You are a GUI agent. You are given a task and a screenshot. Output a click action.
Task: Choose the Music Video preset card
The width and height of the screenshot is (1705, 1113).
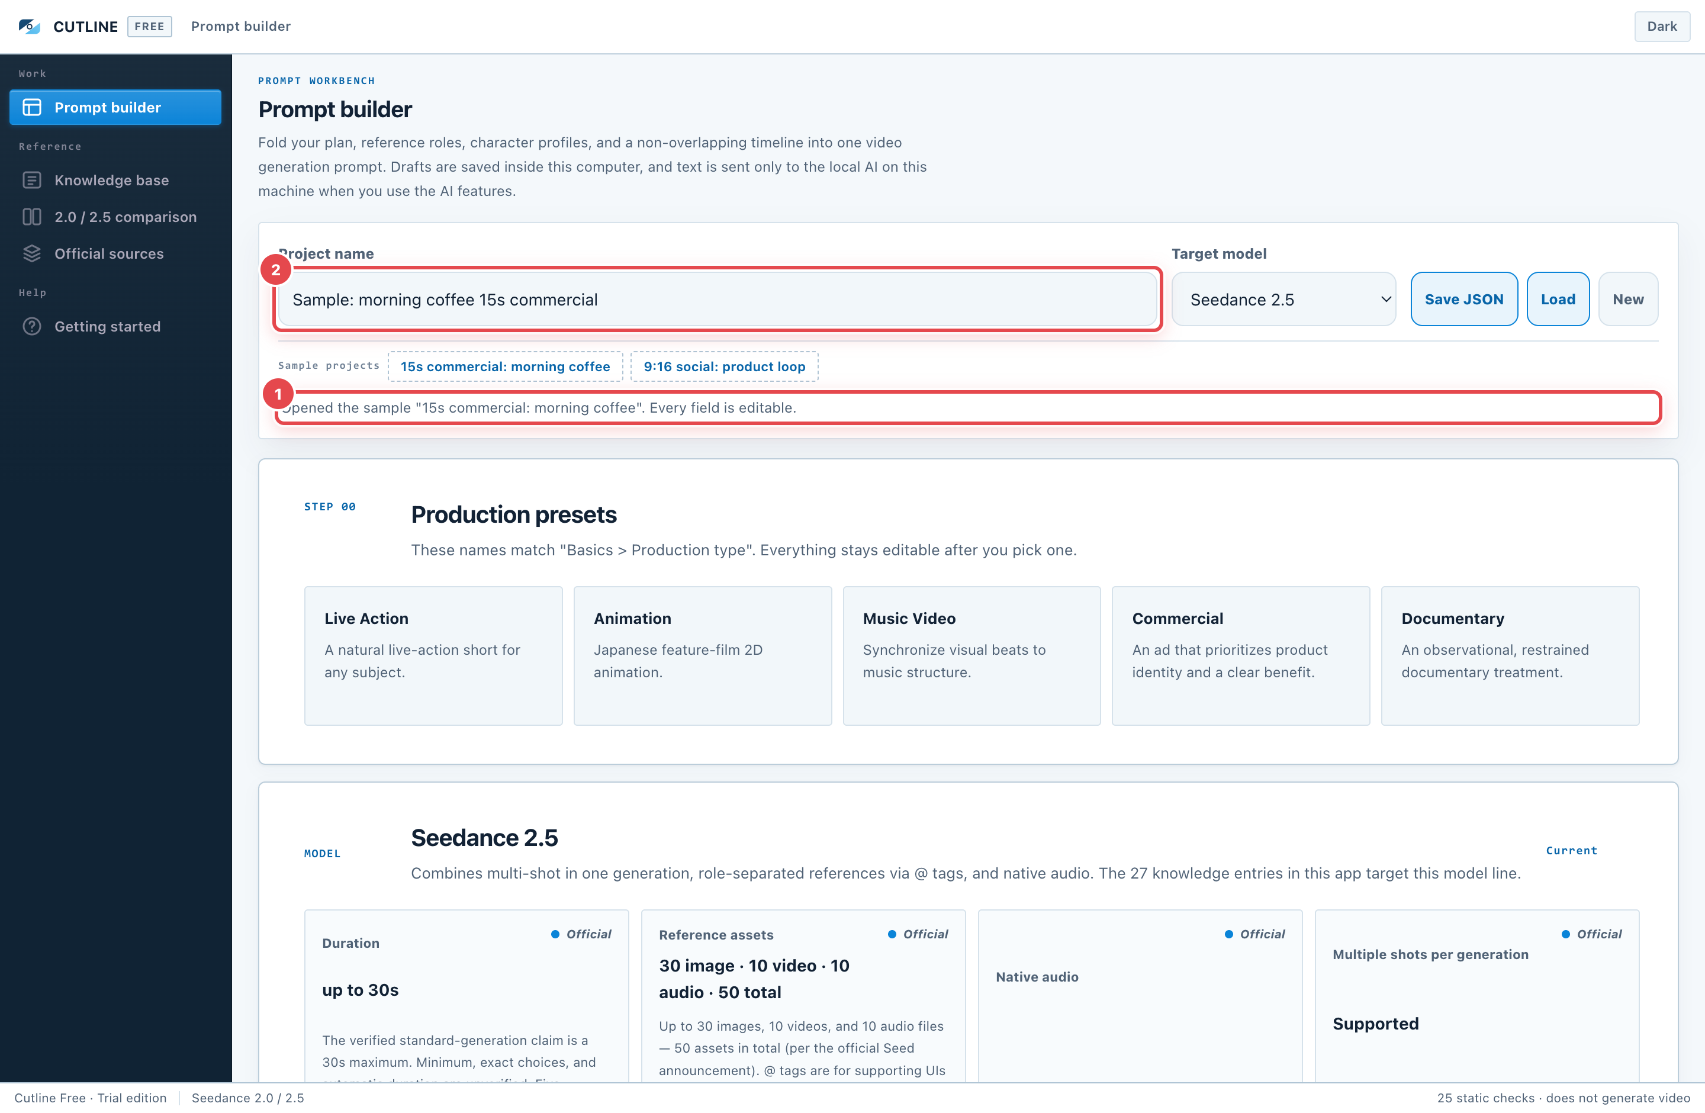pyautogui.click(x=971, y=656)
